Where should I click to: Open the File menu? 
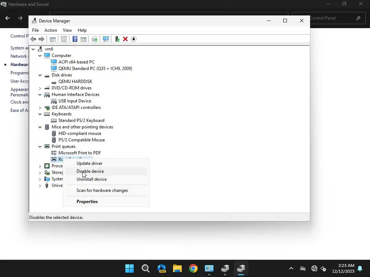(x=35, y=30)
